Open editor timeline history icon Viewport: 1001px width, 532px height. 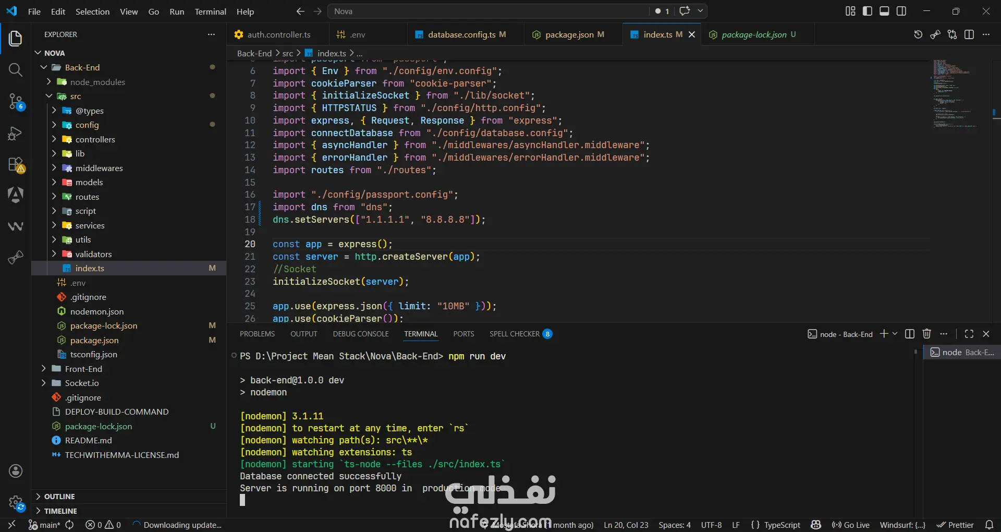click(x=918, y=34)
